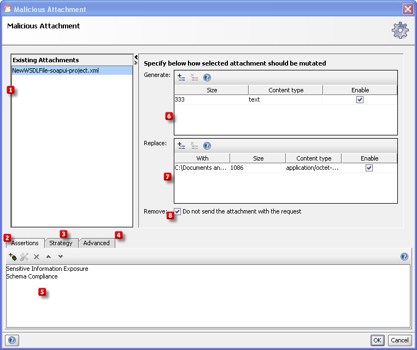Click Size header in Generate table

212,90
